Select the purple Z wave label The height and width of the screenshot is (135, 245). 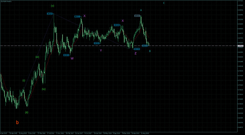click(136, 53)
